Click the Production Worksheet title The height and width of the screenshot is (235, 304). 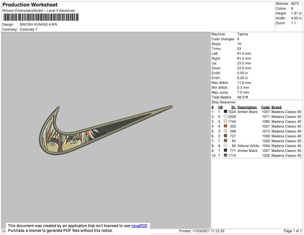point(30,5)
